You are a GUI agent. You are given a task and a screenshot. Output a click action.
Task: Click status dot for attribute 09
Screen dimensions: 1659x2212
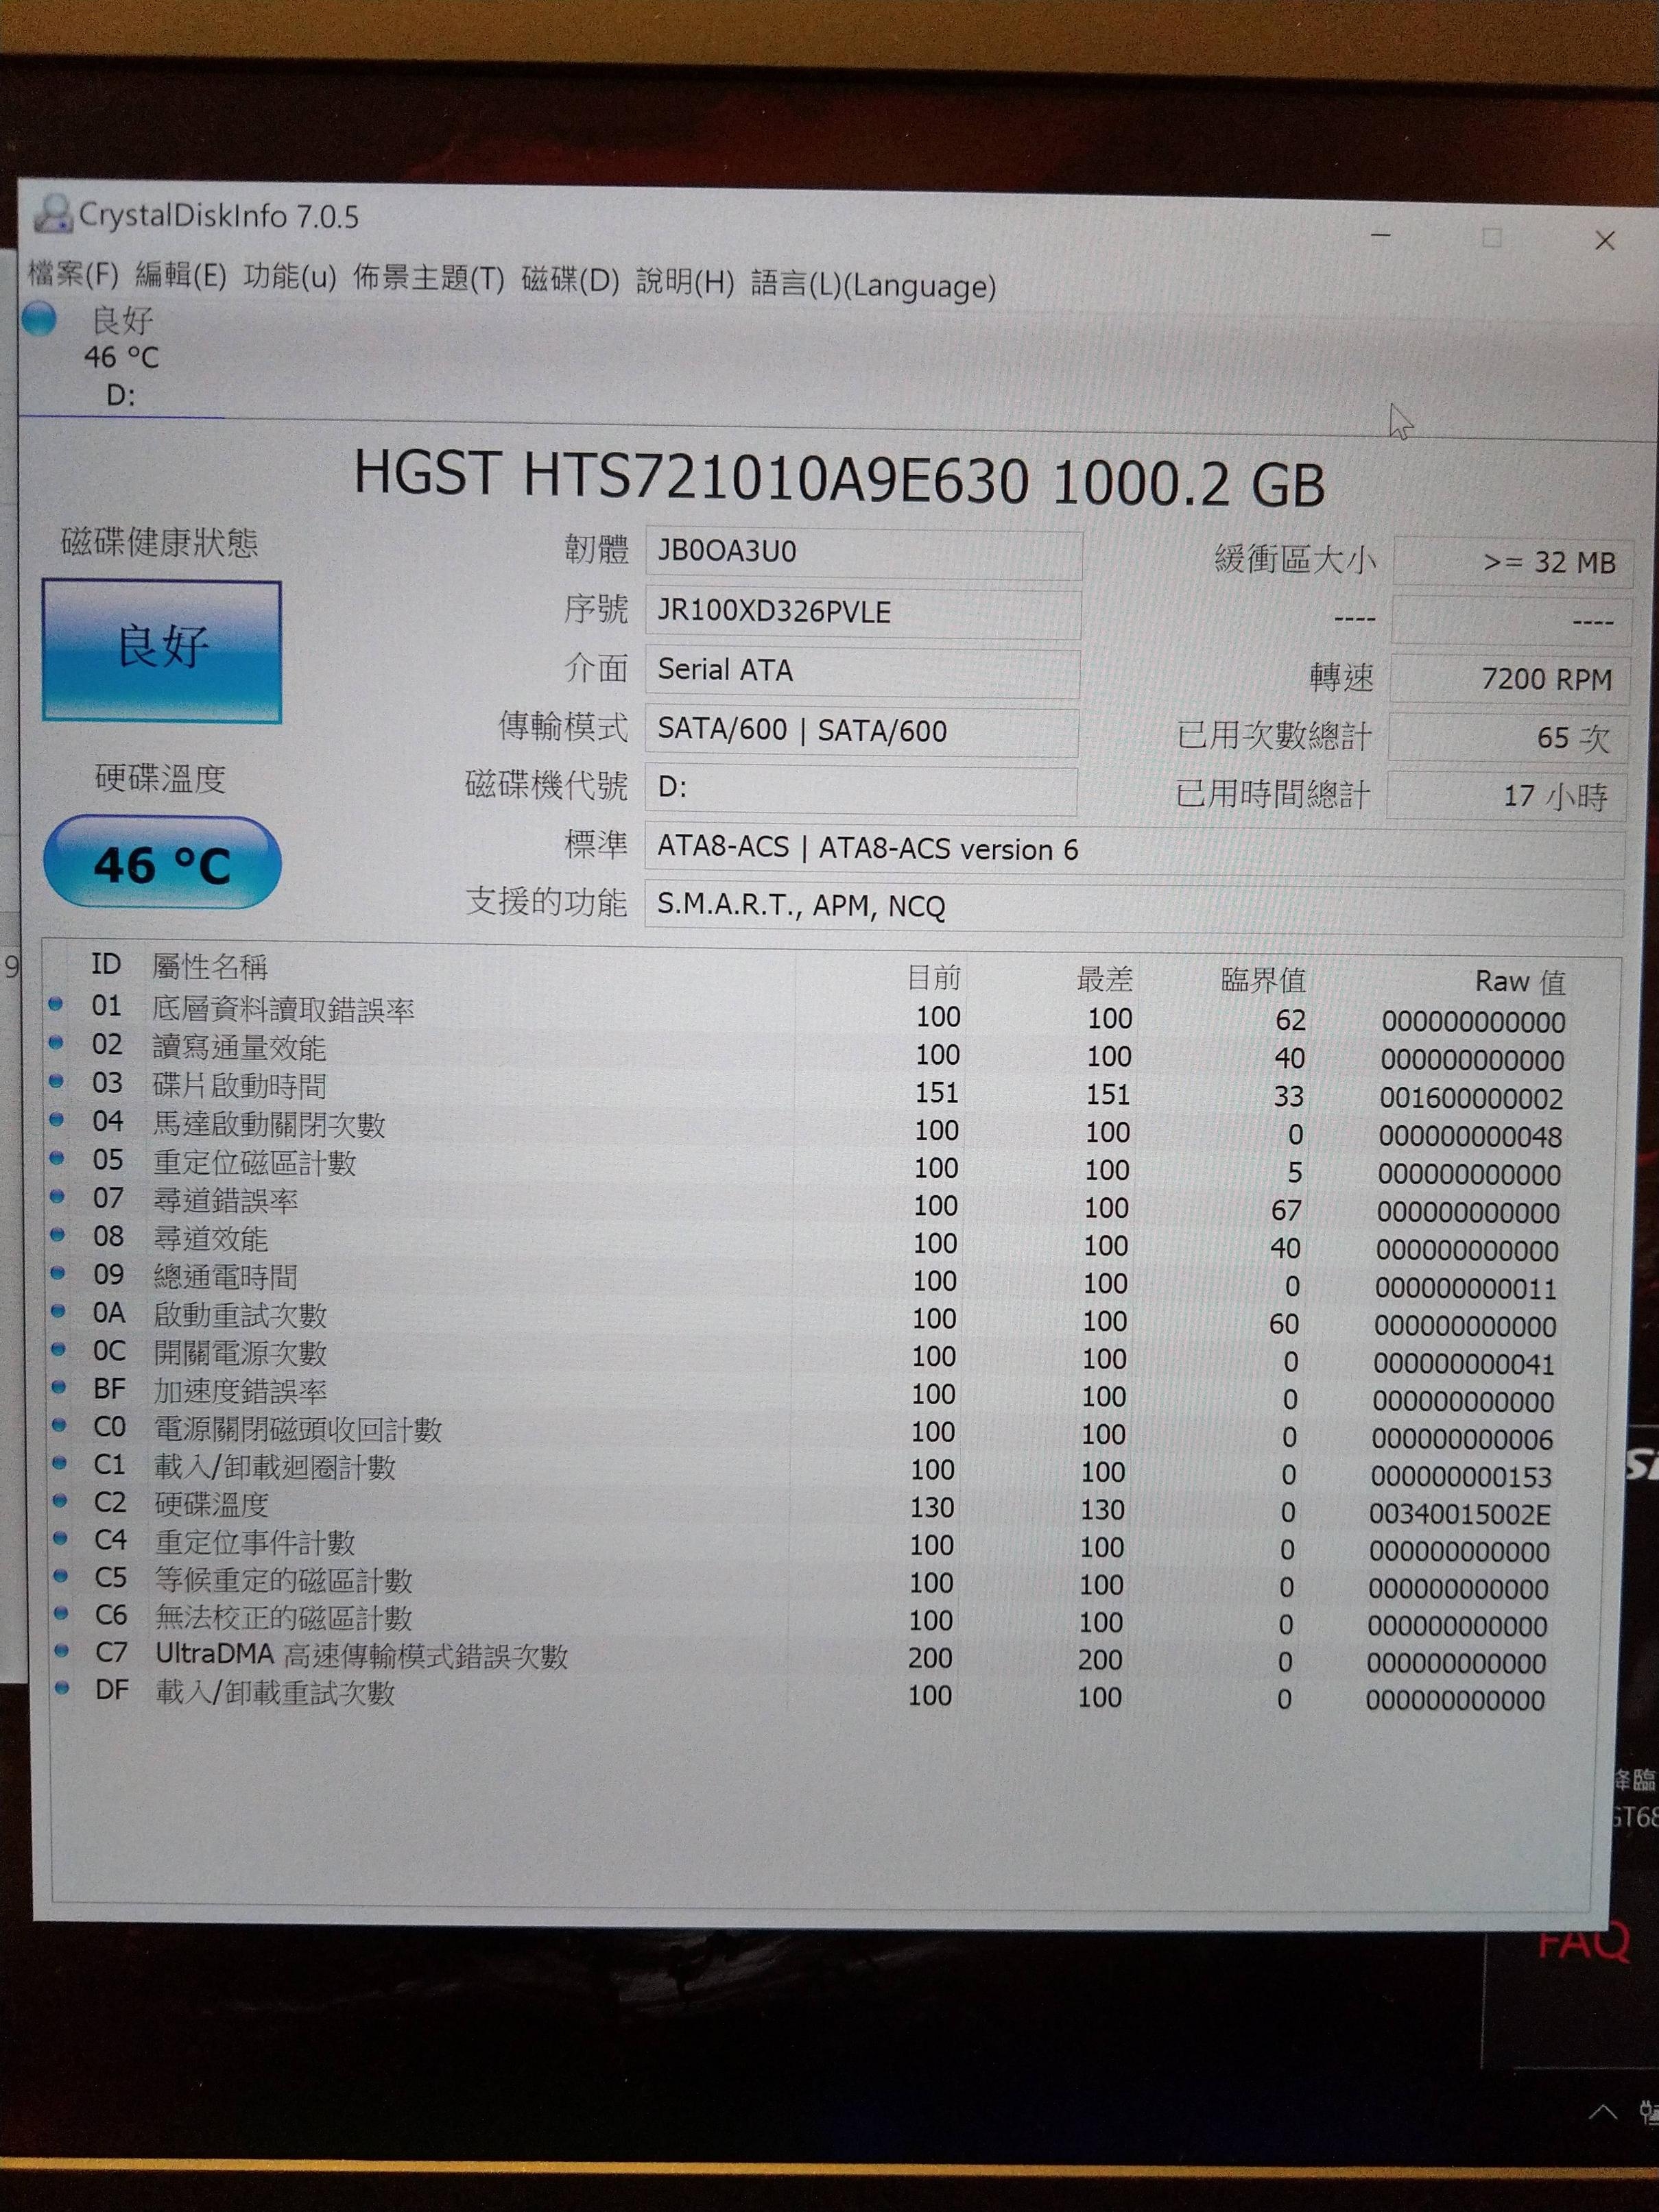[x=58, y=1273]
